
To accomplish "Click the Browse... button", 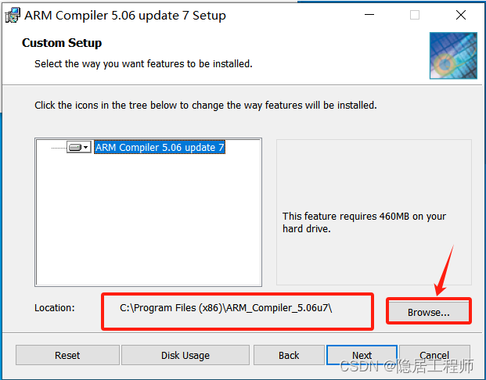I will [x=429, y=312].
